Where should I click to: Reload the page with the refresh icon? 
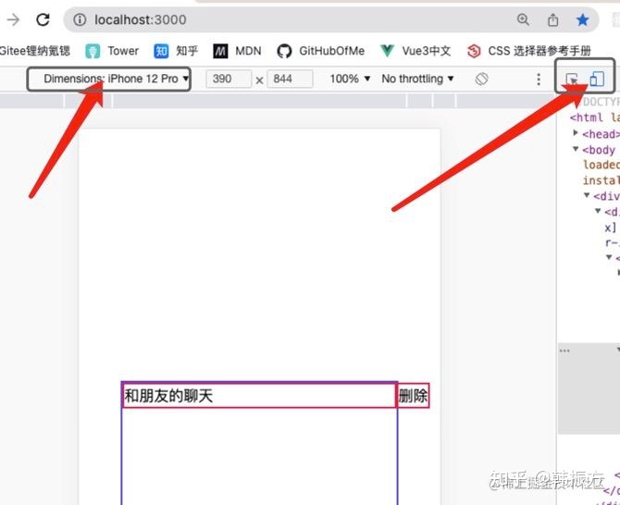43,19
